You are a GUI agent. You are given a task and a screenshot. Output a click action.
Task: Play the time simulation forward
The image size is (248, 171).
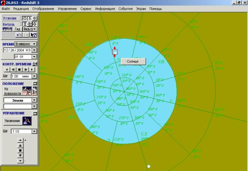[x=32, y=70]
